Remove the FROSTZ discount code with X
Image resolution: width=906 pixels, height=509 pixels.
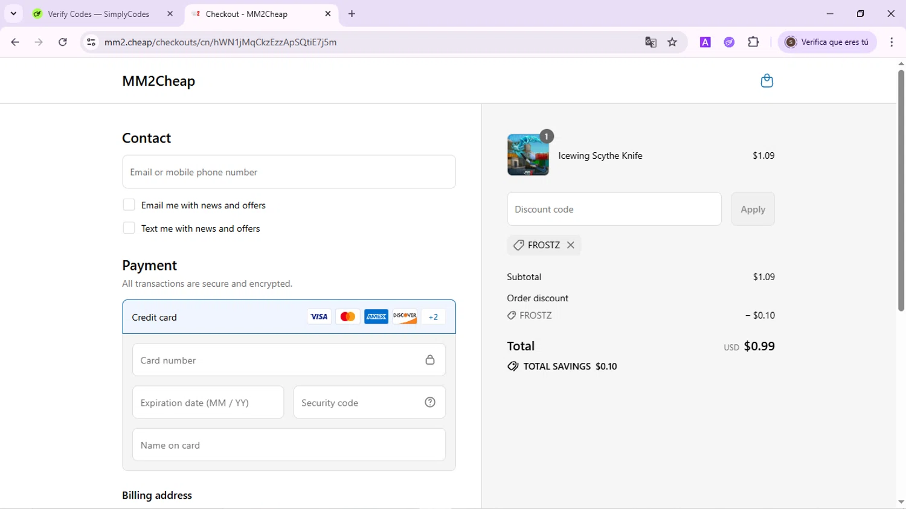570,245
